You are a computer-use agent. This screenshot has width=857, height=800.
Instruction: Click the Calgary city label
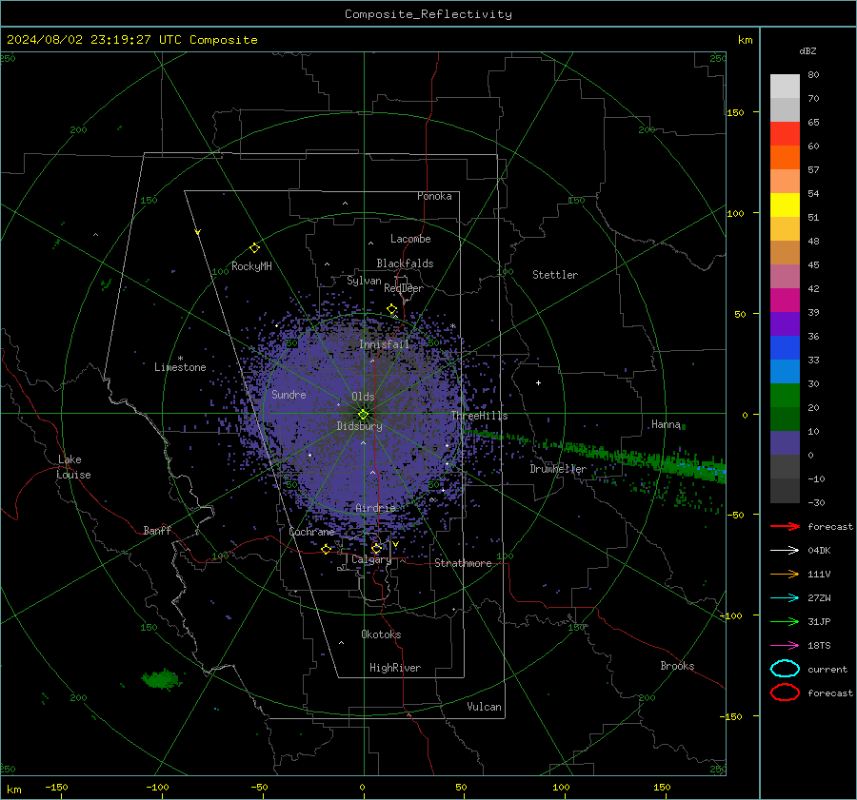371,559
